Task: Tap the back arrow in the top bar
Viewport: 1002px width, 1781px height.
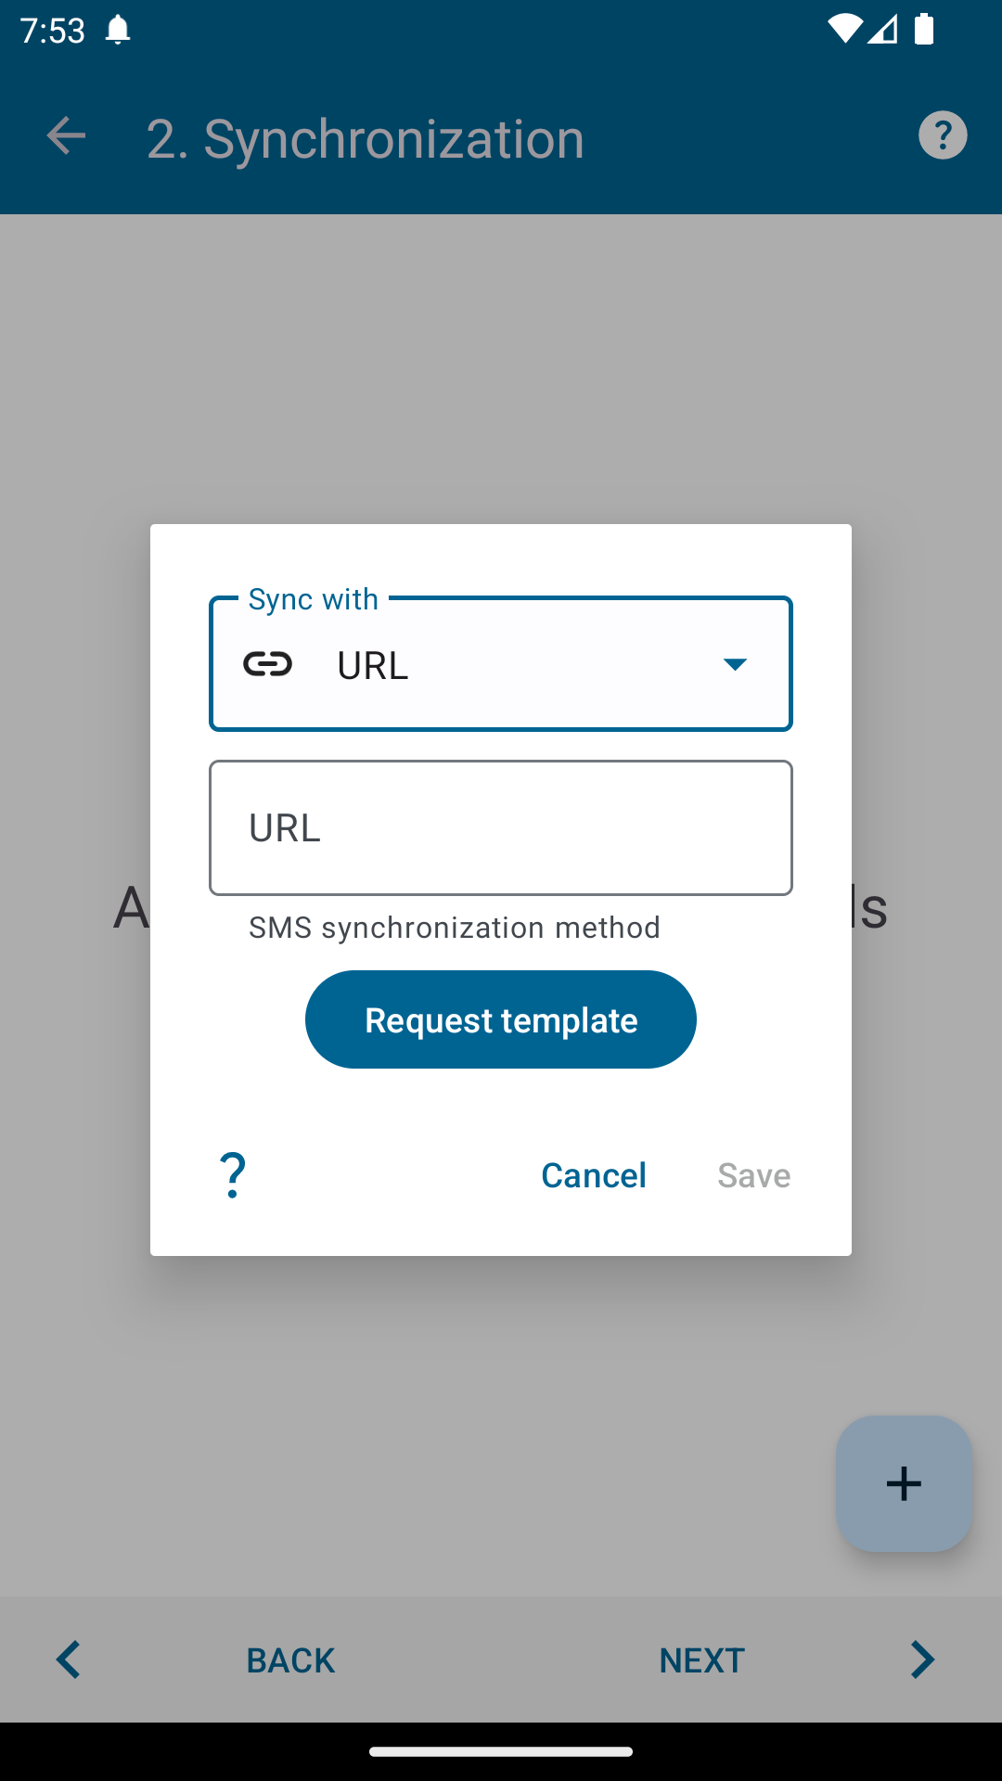Action: click(x=66, y=136)
